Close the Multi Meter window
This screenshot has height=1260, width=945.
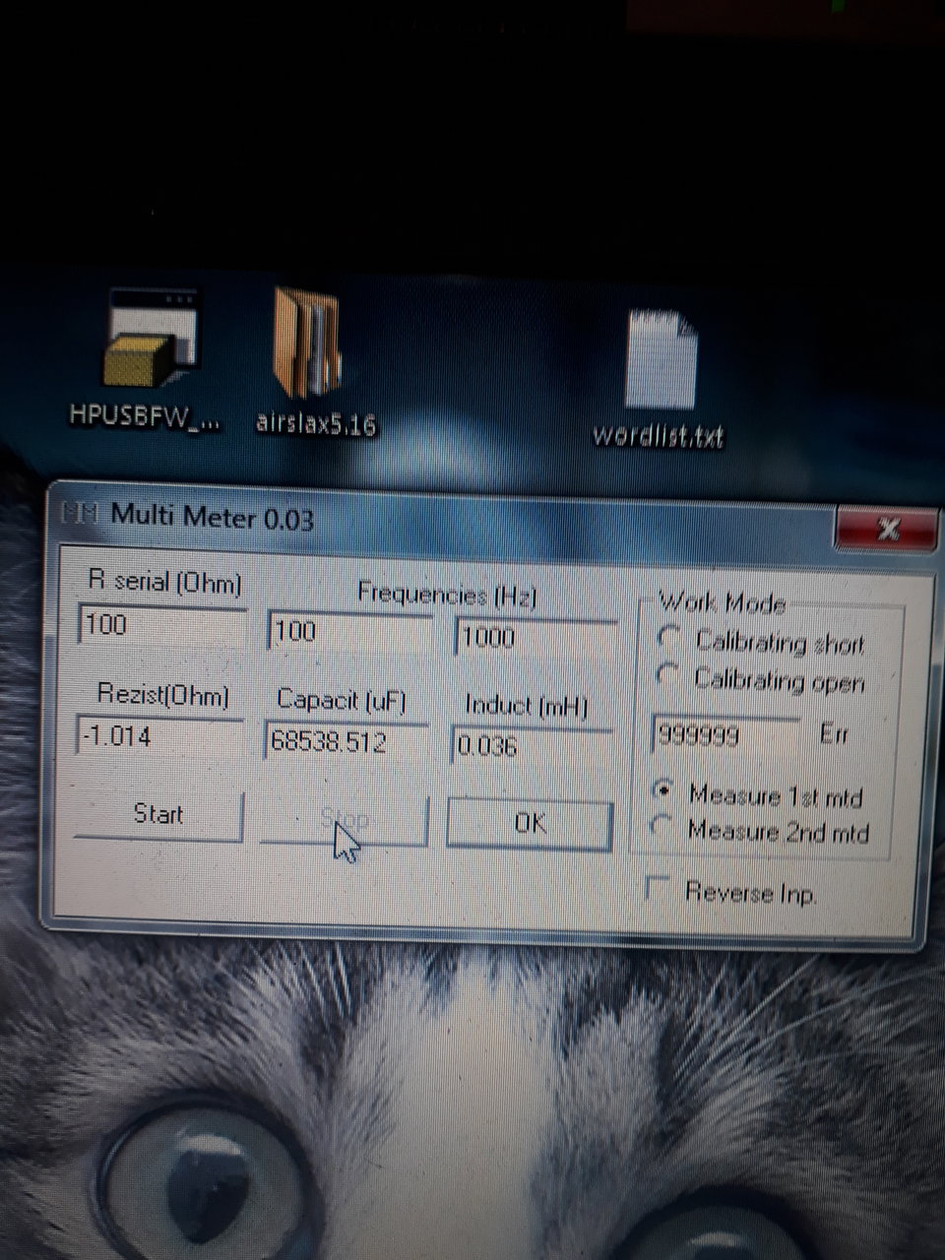coord(886,531)
